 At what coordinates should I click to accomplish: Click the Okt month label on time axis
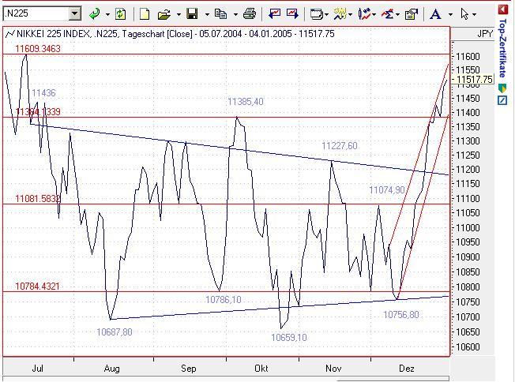point(261,369)
